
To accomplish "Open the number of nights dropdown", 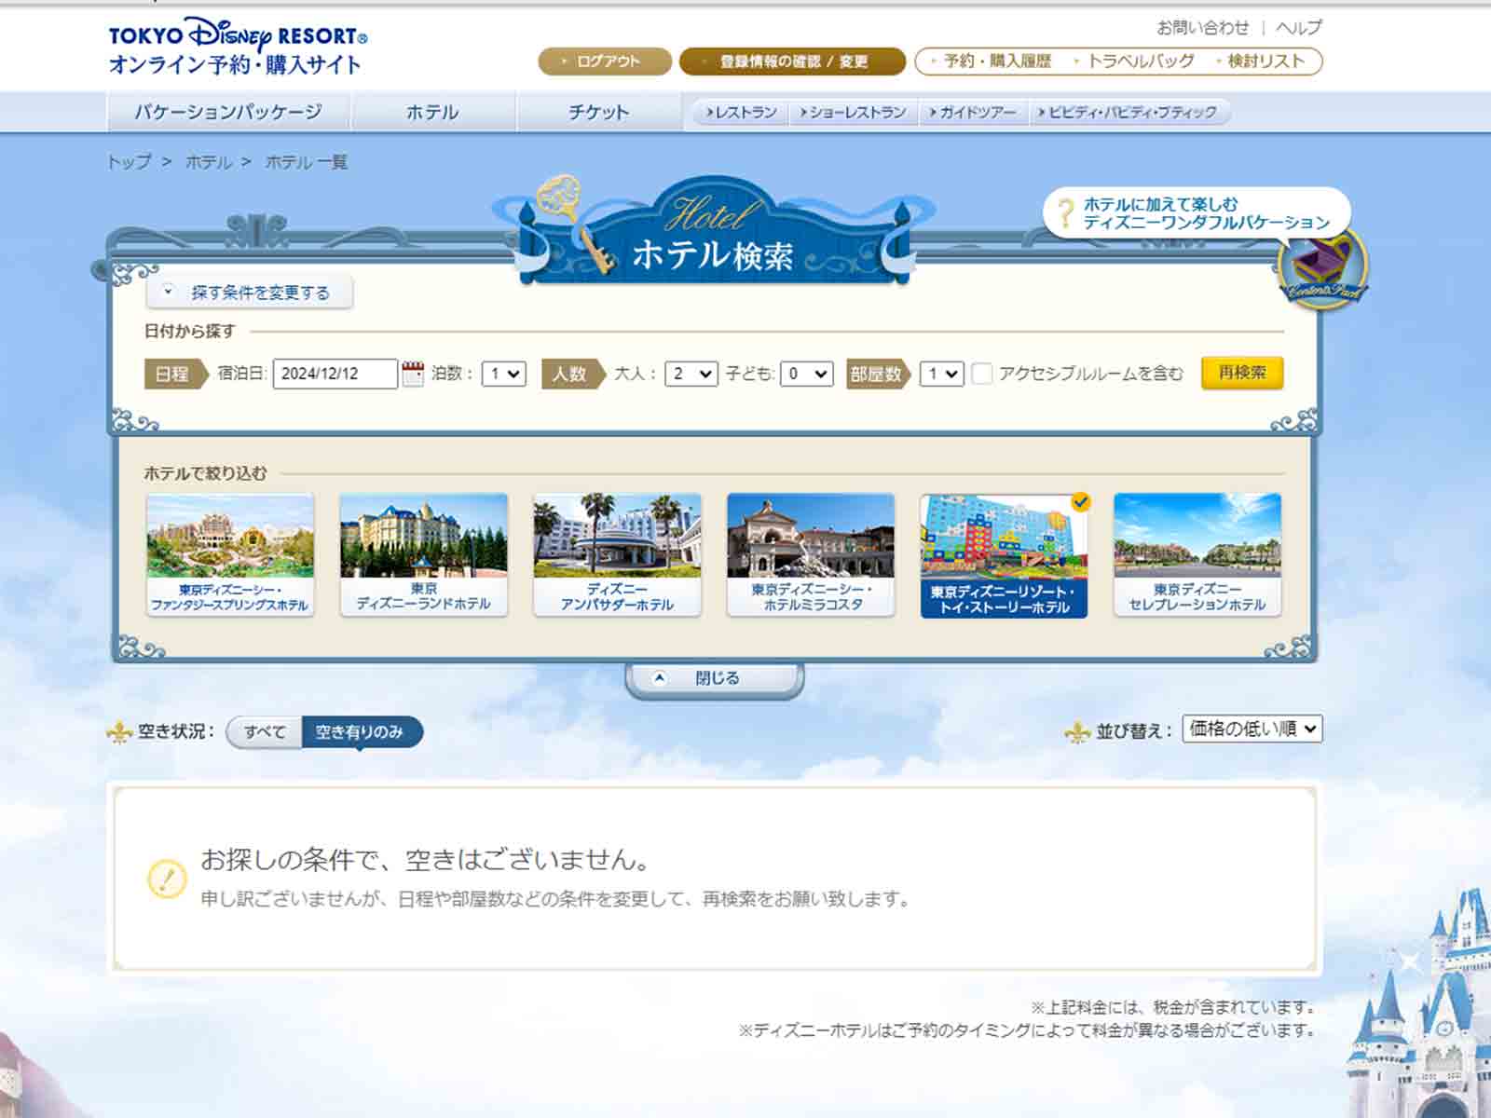I will [503, 374].
